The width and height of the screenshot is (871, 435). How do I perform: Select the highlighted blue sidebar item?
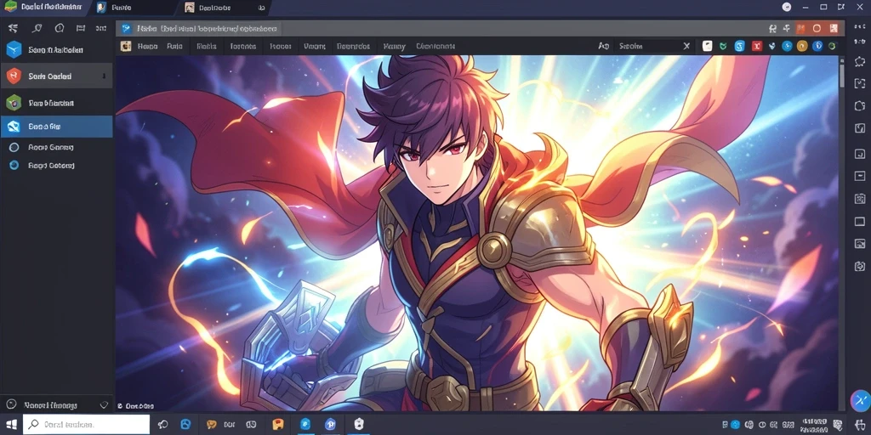click(57, 127)
